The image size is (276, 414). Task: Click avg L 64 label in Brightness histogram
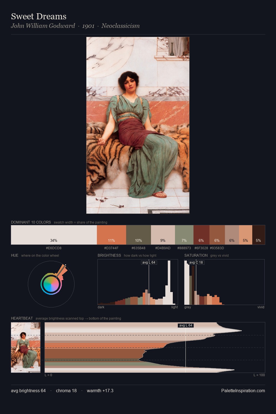click(149, 262)
